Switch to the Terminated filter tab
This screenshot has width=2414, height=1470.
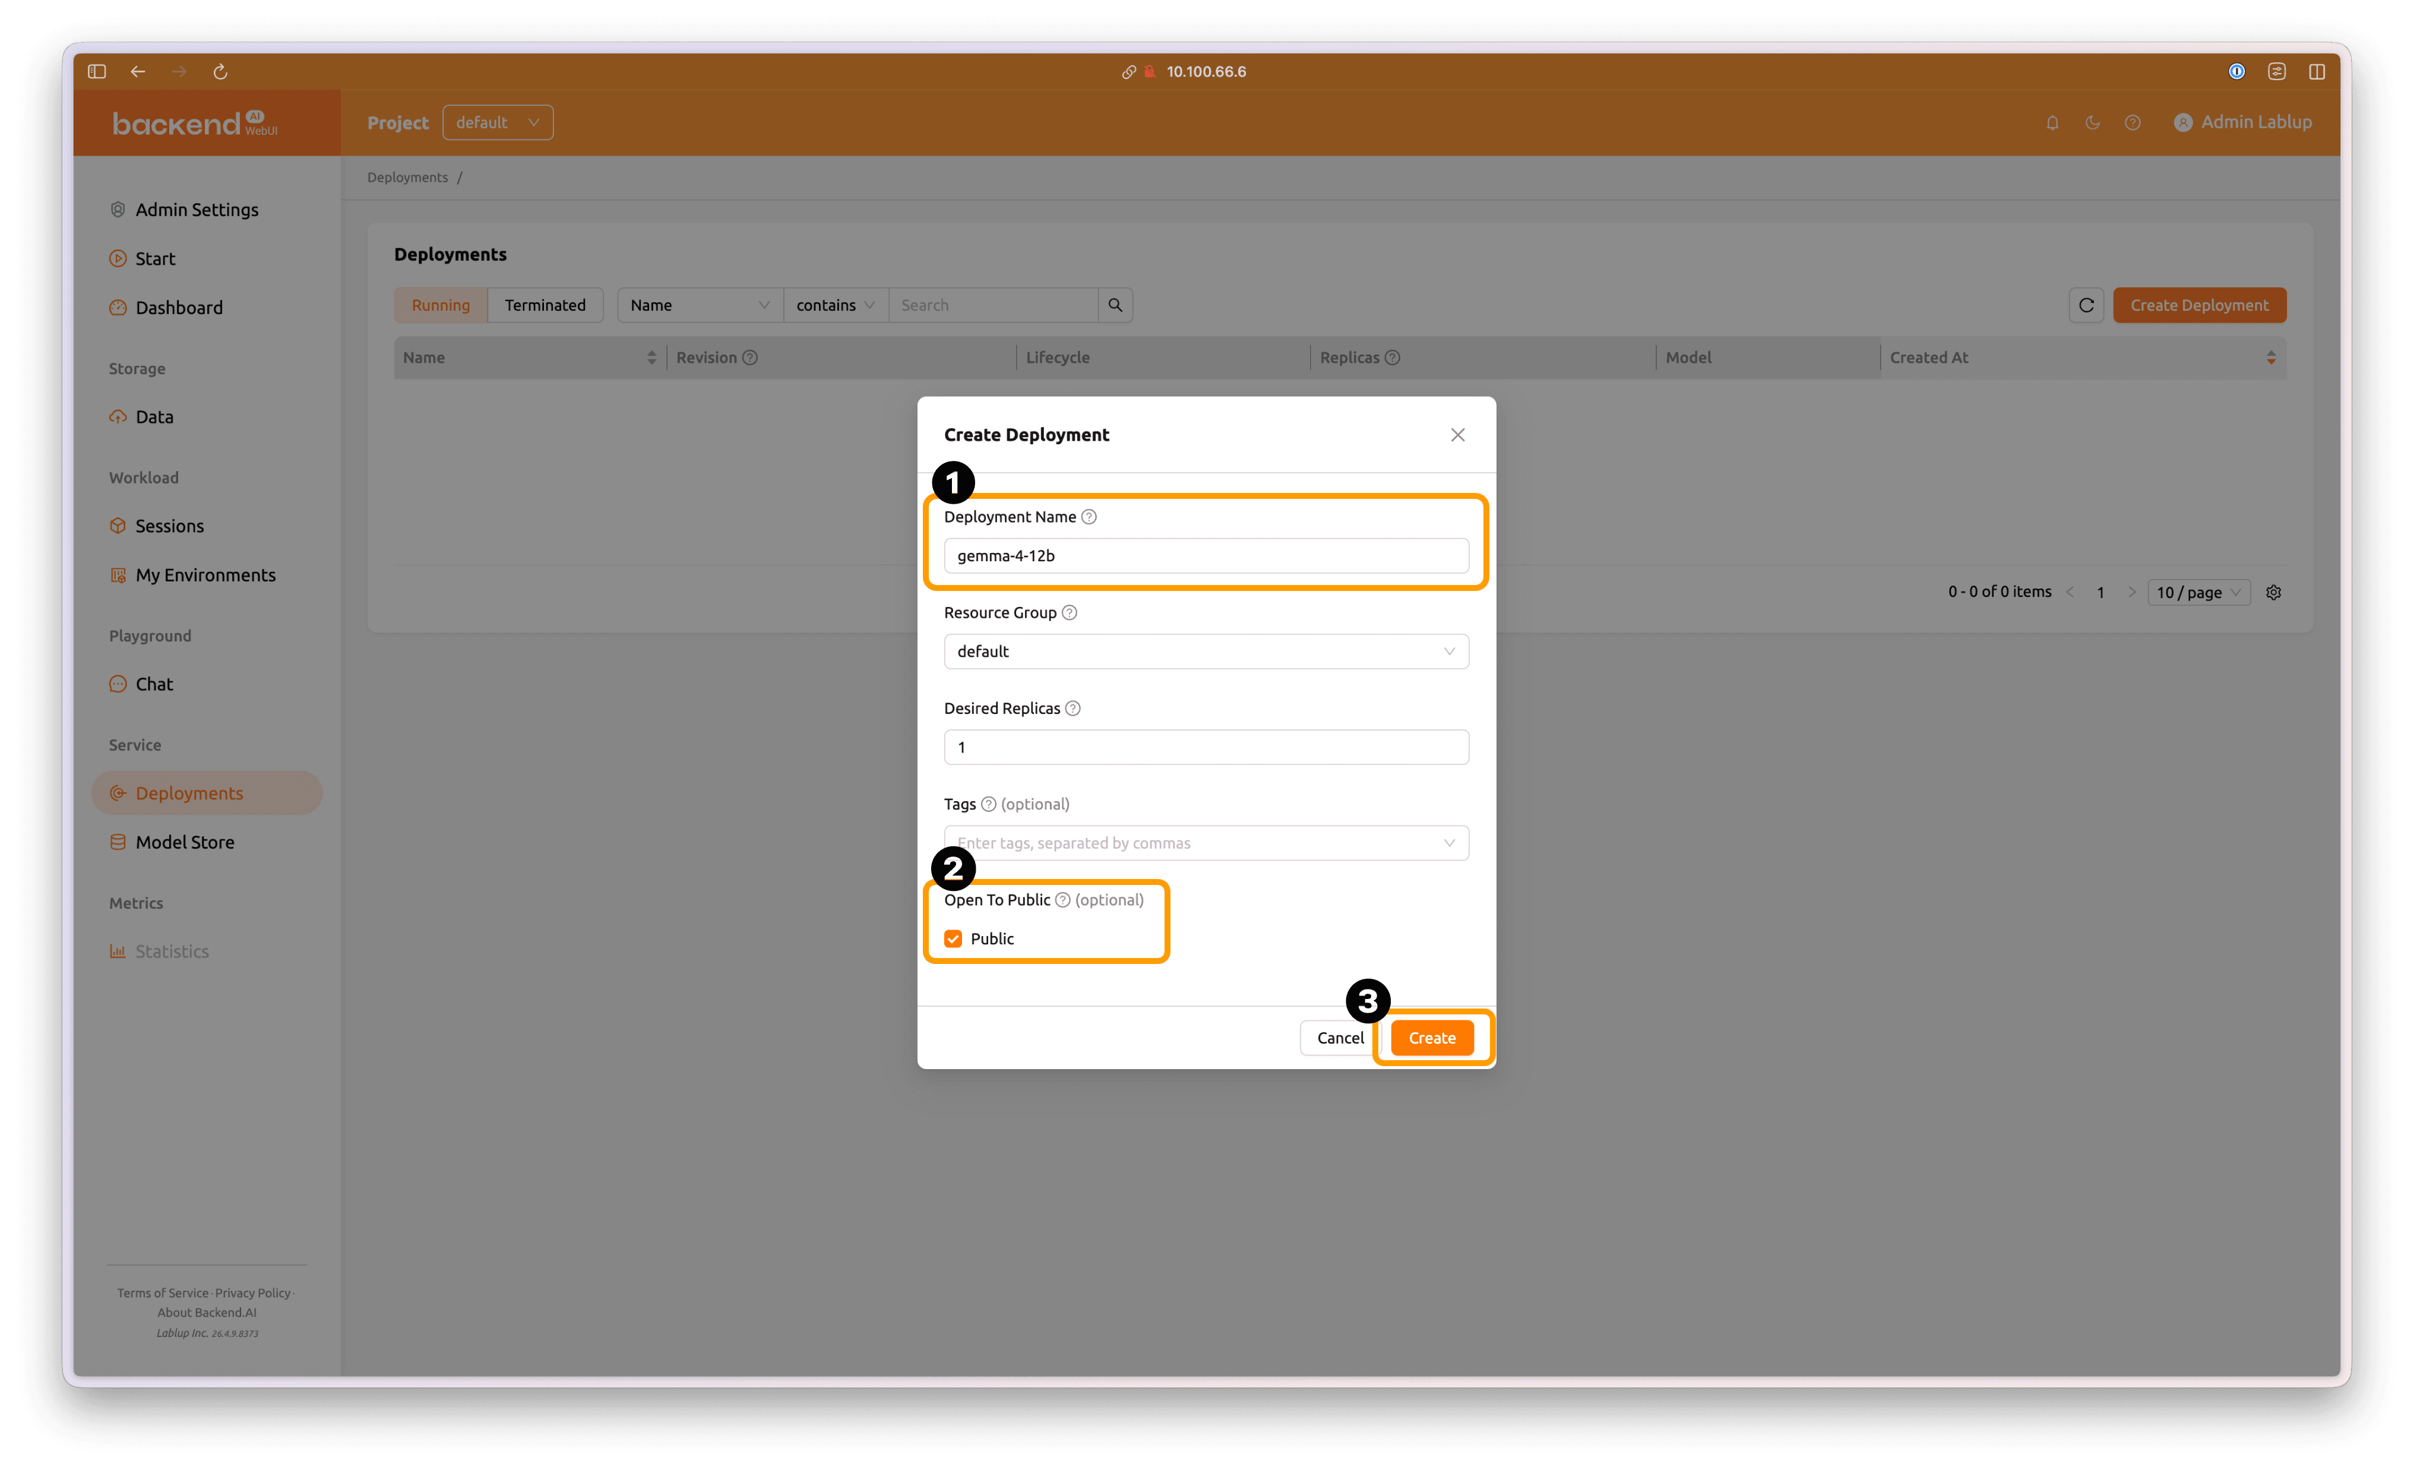click(x=545, y=305)
